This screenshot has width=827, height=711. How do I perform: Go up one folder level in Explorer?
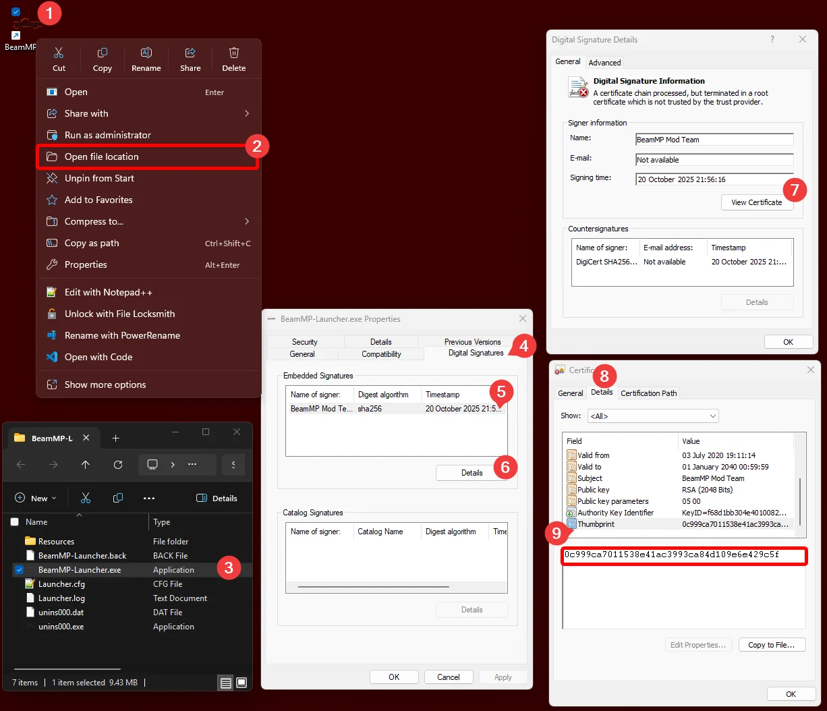tap(85, 465)
